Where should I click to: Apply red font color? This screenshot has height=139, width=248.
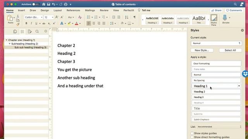point(77,23)
